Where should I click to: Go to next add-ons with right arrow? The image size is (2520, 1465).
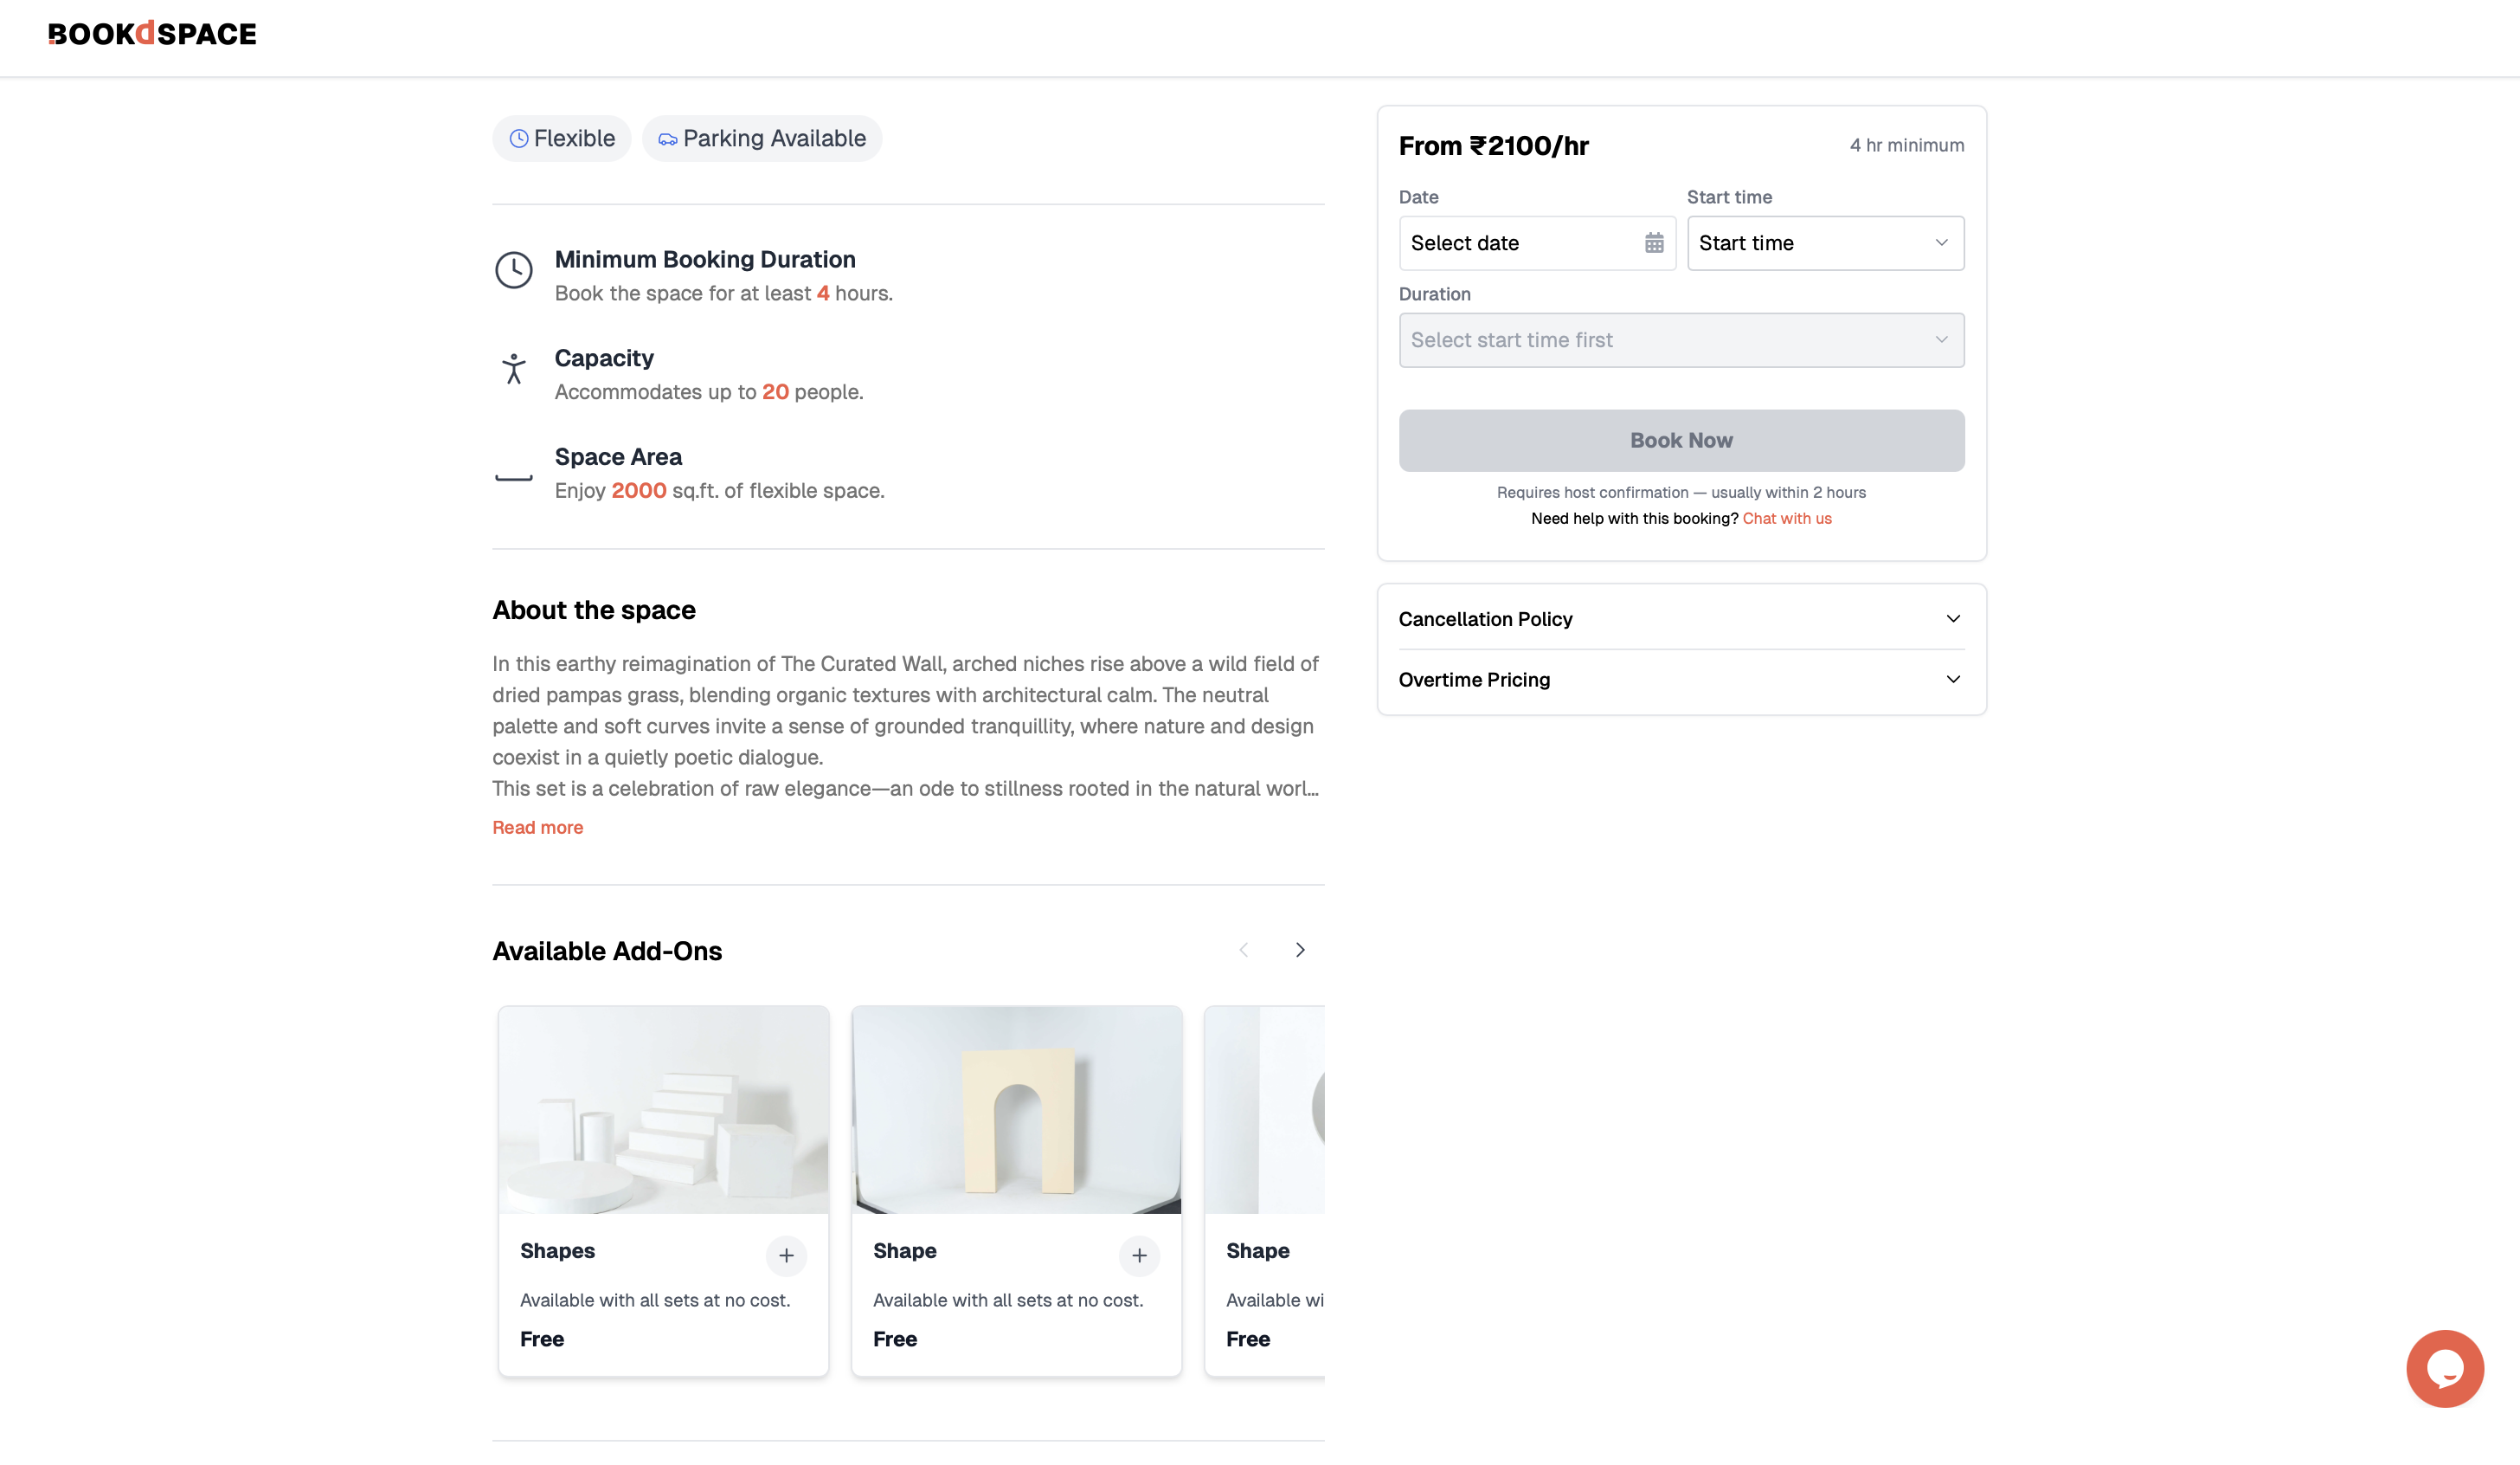coord(1300,950)
